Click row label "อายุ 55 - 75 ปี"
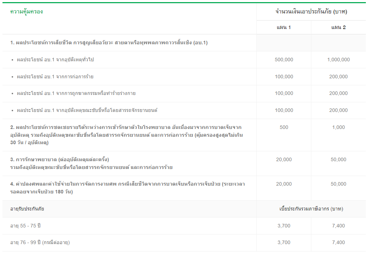Viewport: 368px width, 254px height. click(26, 226)
